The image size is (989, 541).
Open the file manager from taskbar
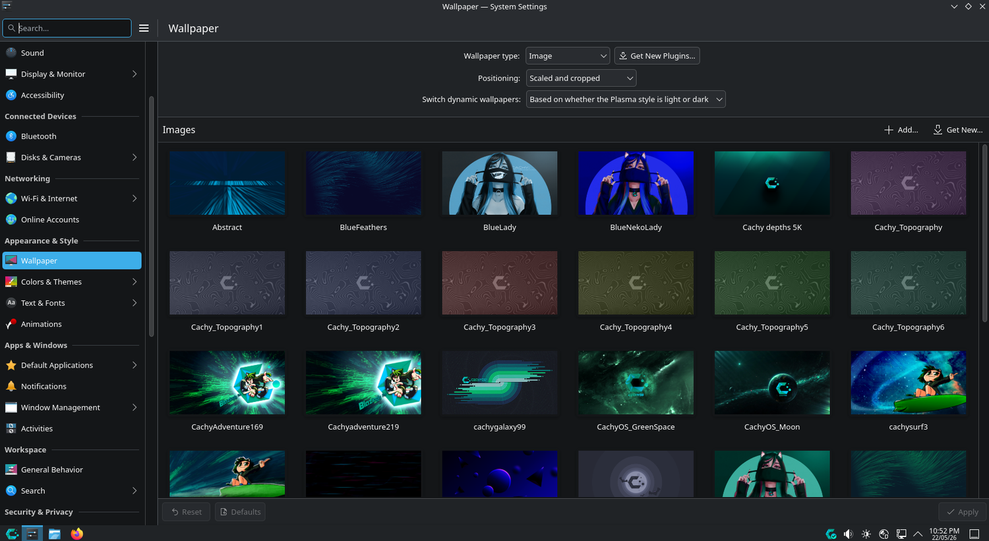point(55,534)
